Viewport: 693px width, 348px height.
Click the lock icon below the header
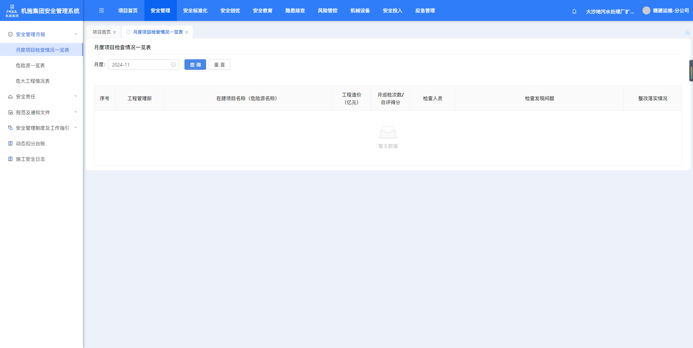coord(687,32)
